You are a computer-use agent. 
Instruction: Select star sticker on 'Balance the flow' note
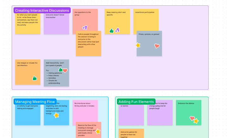pyautogui.click(x=98, y=131)
